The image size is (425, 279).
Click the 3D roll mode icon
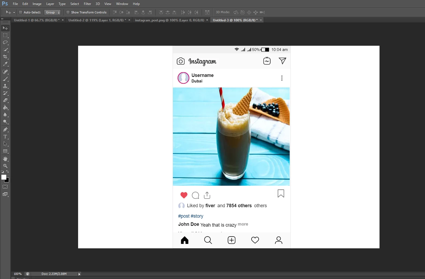pos(243,12)
